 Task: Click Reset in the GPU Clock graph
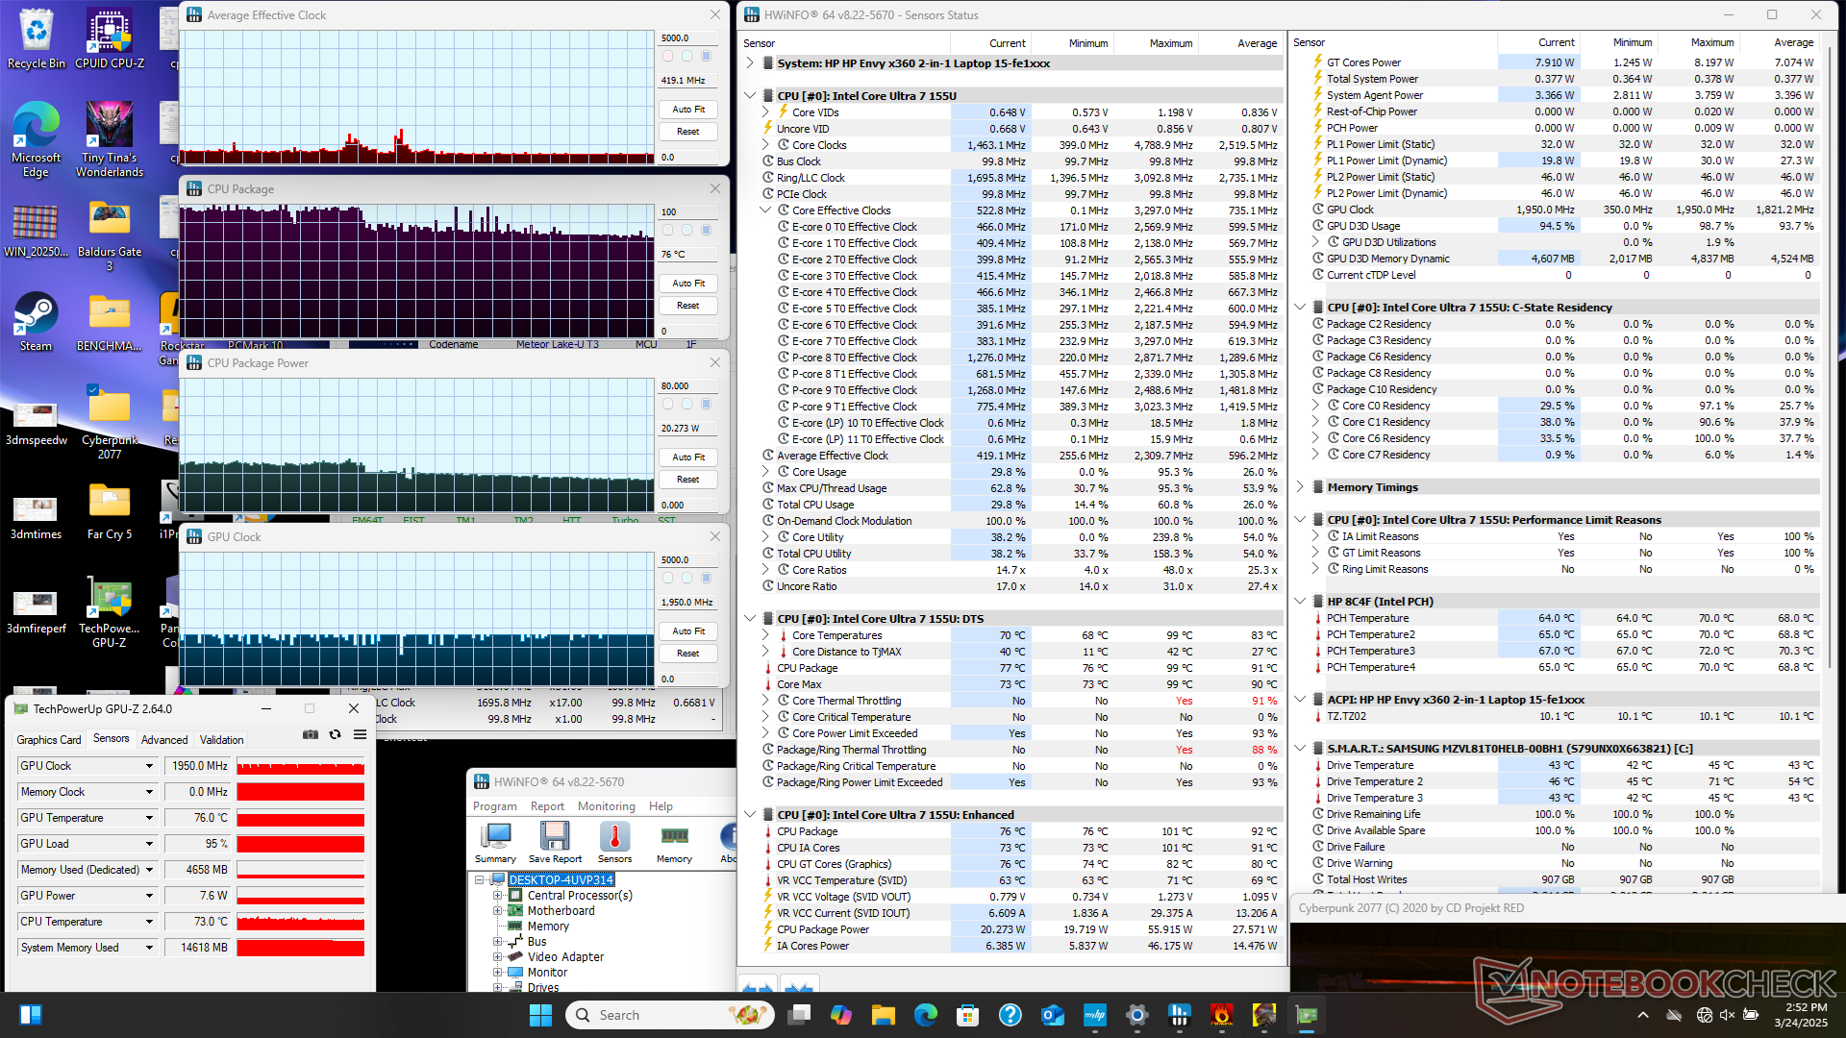688,654
